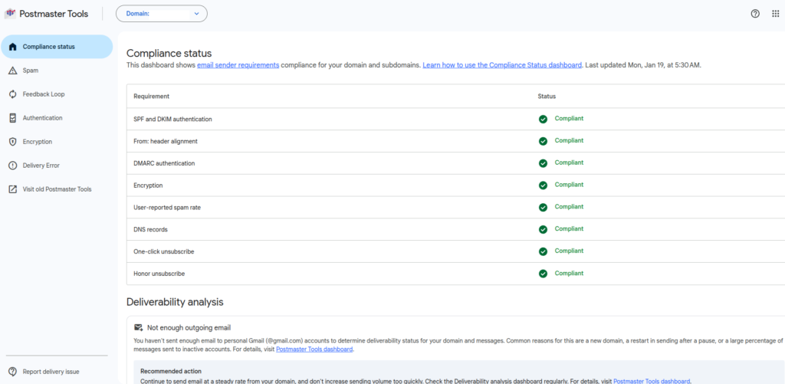785x384 pixels.
Task: Click the green check icon for SPF and DKIM
Action: [543, 119]
